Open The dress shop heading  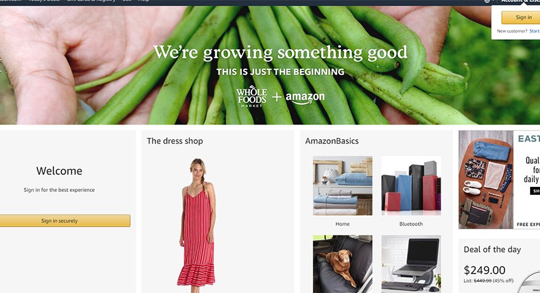click(175, 141)
